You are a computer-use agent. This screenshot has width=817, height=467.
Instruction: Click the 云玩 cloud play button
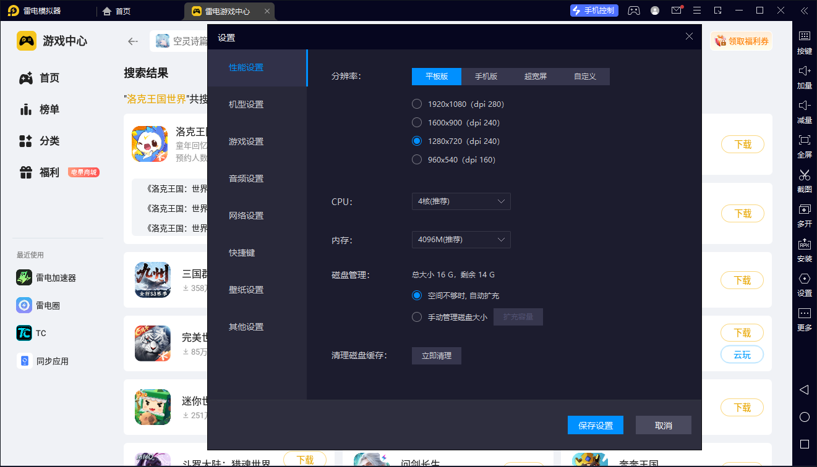[x=742, y=355]
